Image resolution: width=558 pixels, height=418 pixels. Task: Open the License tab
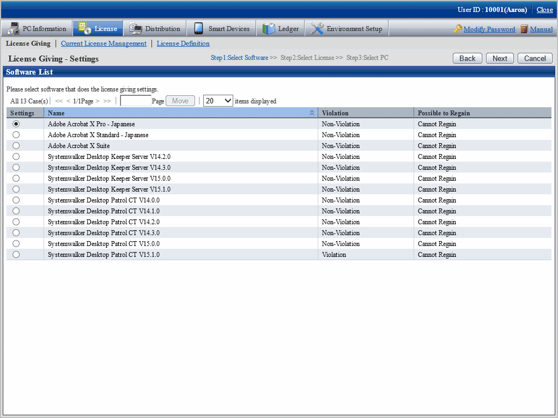click(x=98, y=28)
